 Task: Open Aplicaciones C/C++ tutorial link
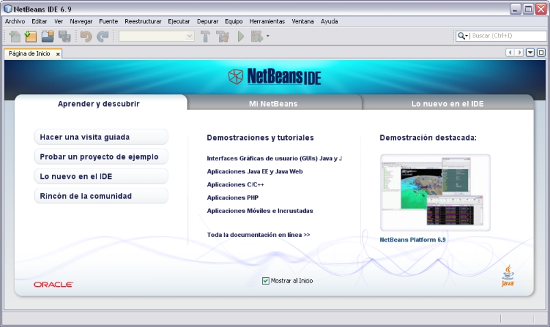235,184
